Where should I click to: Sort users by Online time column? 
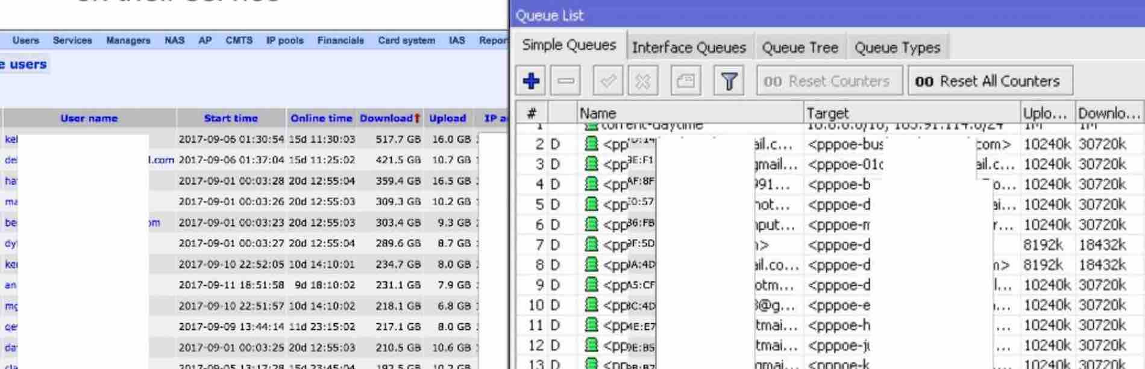(321, 118)
